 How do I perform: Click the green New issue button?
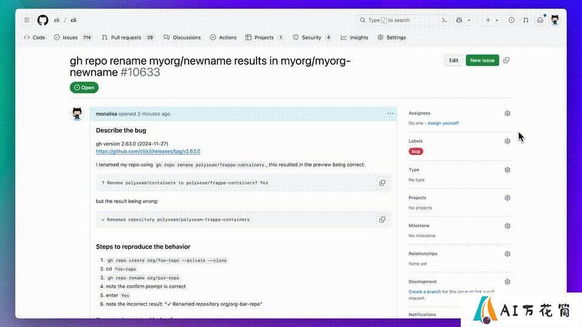coord(482,61)
